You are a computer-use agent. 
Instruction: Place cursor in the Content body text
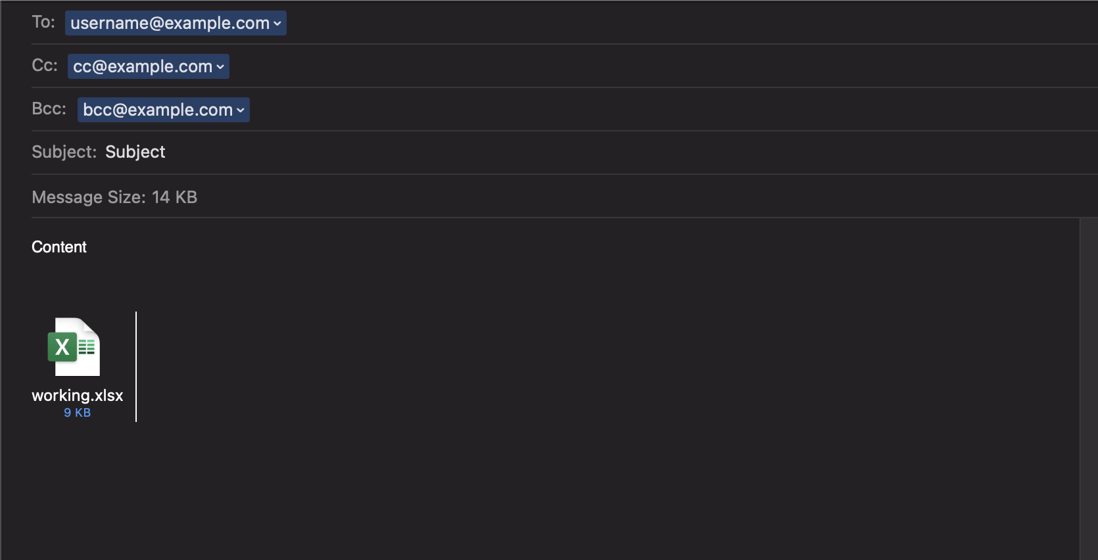(59, 247)
